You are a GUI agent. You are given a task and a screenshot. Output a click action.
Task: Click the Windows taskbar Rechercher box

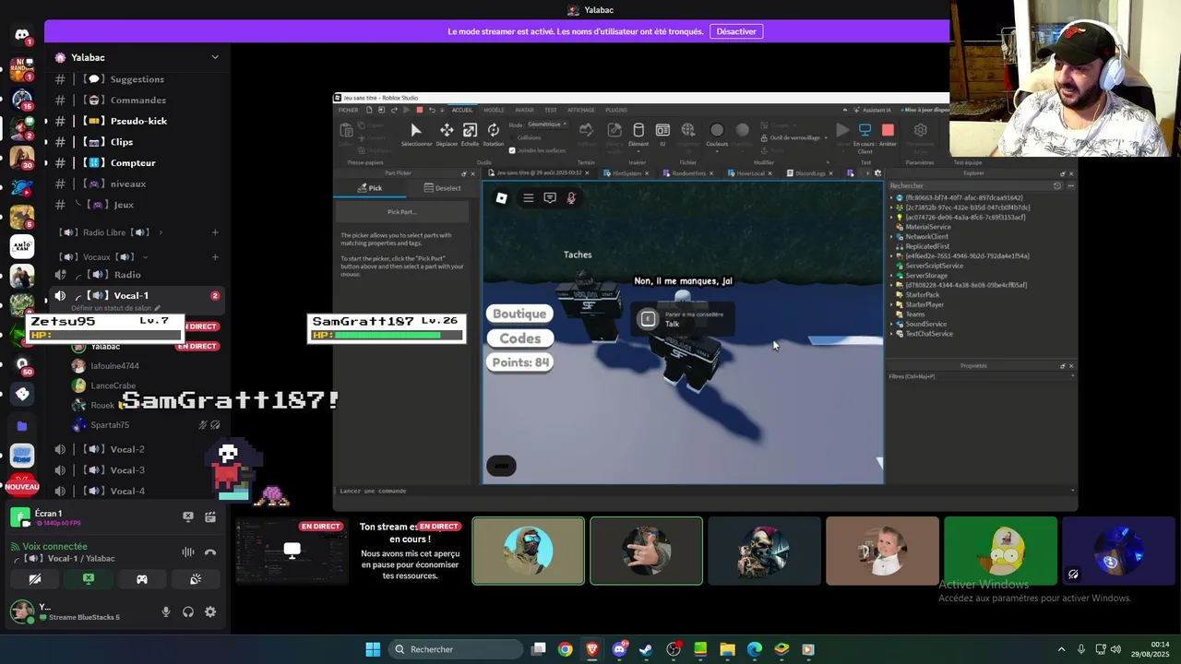455,649
